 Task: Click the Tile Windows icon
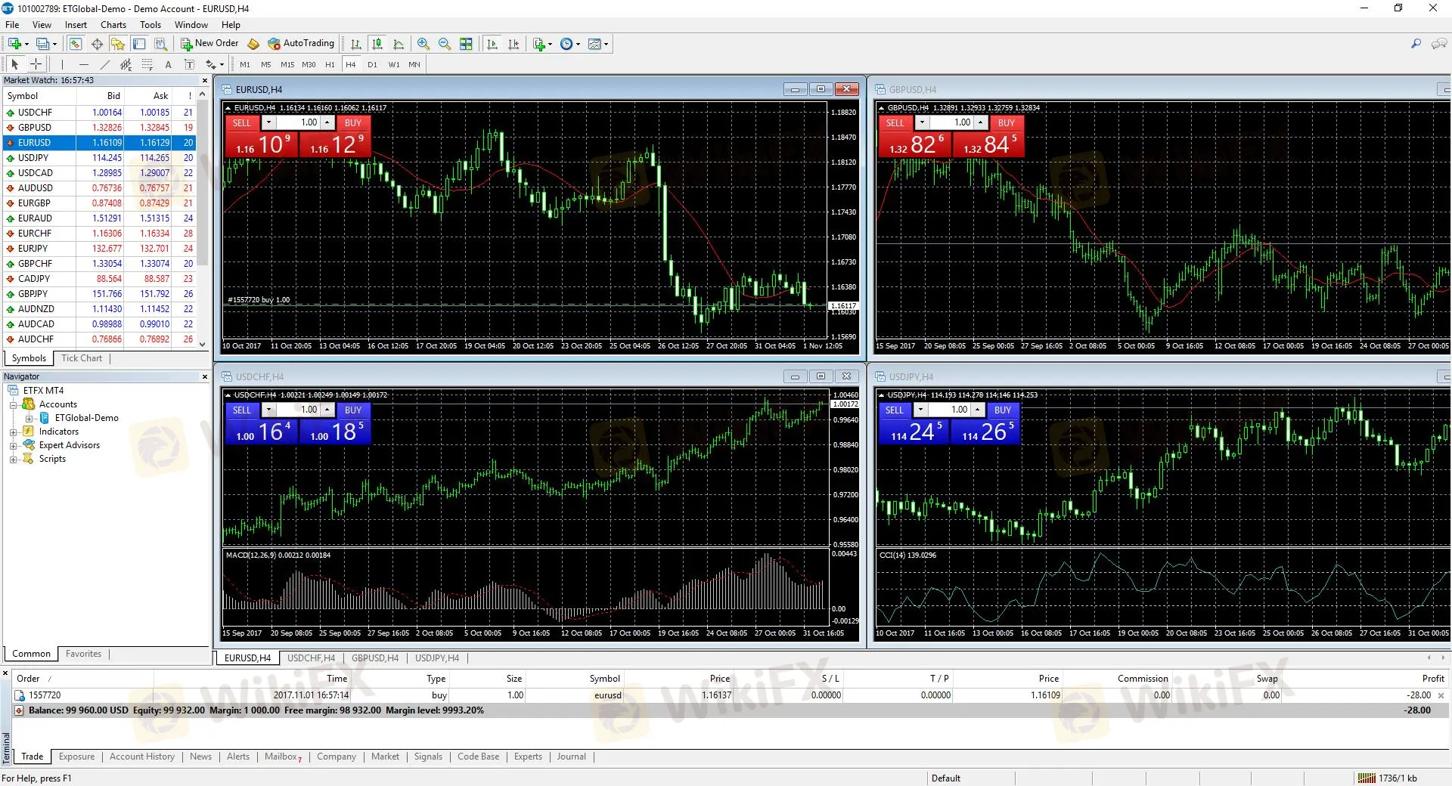tap(466, 44)
